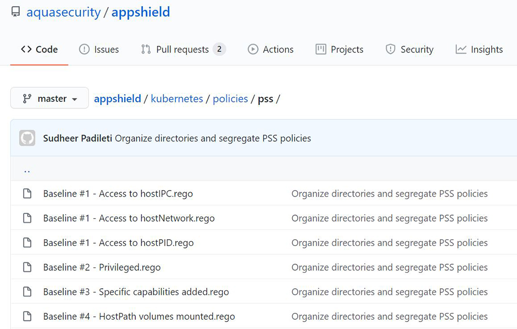517x329 pixels.
Task: Open Sudheer Padileti's author name link
Action: [78, 138]
